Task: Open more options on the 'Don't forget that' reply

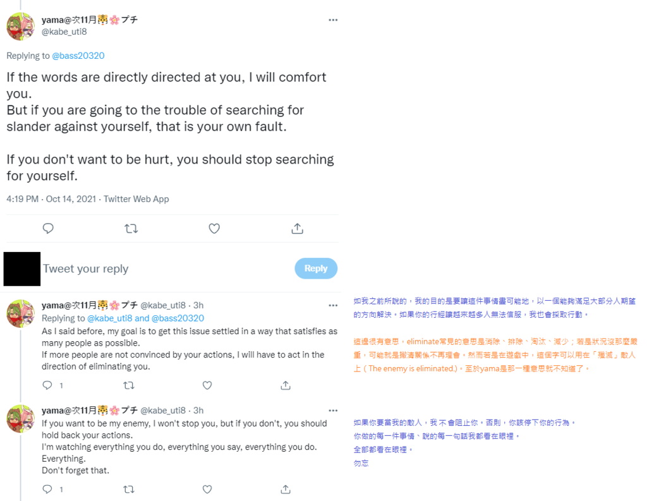Action: click(x=333, y=411)
